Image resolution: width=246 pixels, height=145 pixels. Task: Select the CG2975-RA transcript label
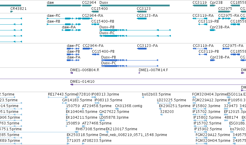pyautogui.click(x=229, y=16)
